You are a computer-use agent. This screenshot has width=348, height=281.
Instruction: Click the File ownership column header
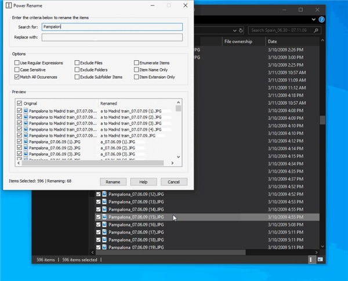(x=242, y=42)
